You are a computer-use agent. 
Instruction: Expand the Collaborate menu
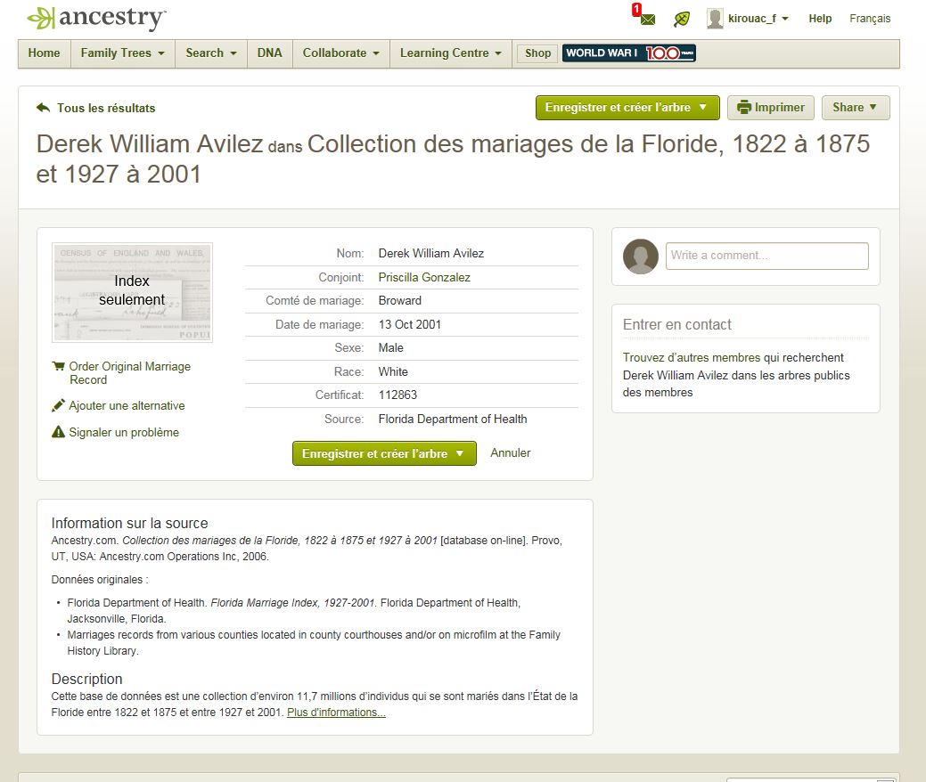click(340, 53)
